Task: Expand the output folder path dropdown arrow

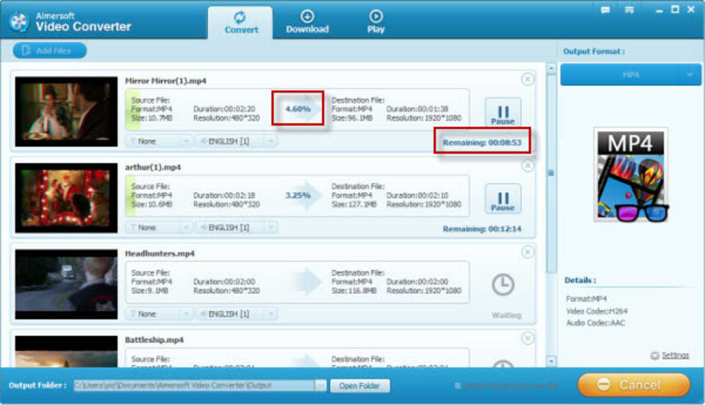Action: click(320, 386)
